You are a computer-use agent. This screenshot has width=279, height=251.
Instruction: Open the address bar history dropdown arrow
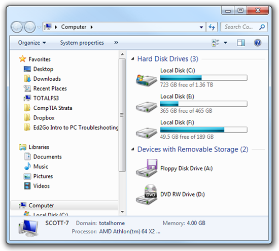(x=201, y=27)
